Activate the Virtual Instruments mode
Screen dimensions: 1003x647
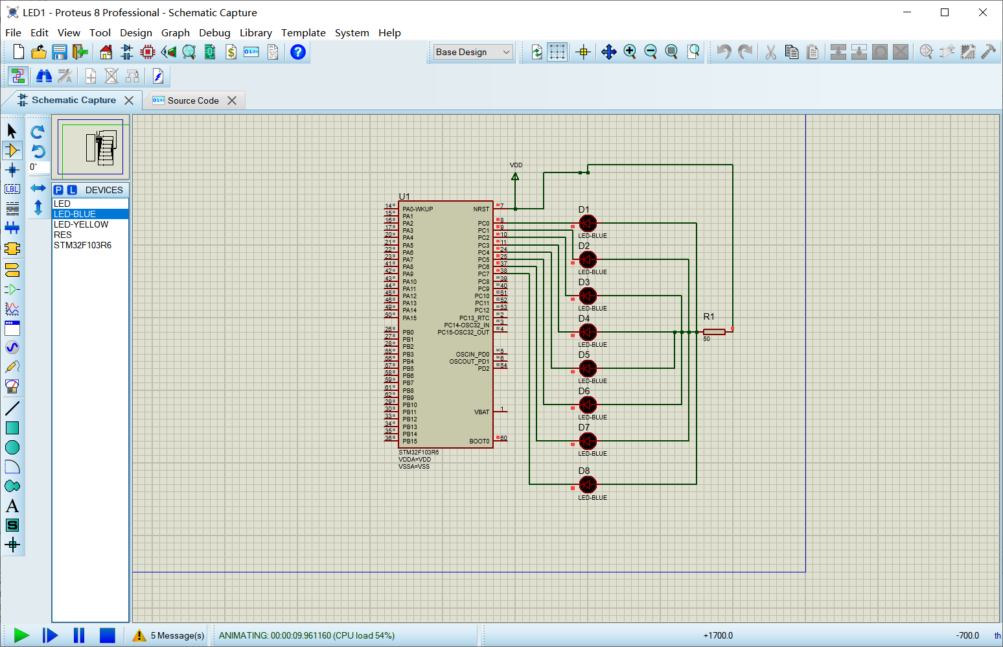pos(12,386)
